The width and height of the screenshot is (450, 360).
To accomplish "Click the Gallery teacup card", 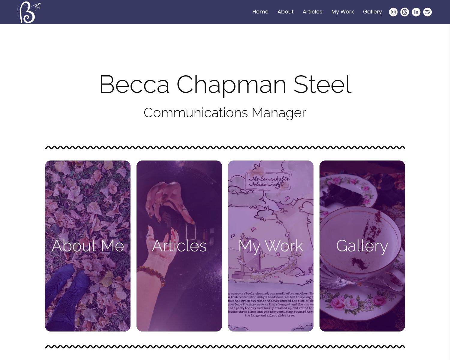I will click(362, 246).
